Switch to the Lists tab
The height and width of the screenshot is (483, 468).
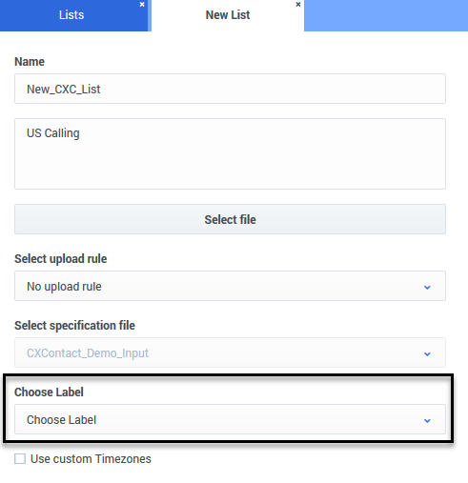(x=71, y=15)
